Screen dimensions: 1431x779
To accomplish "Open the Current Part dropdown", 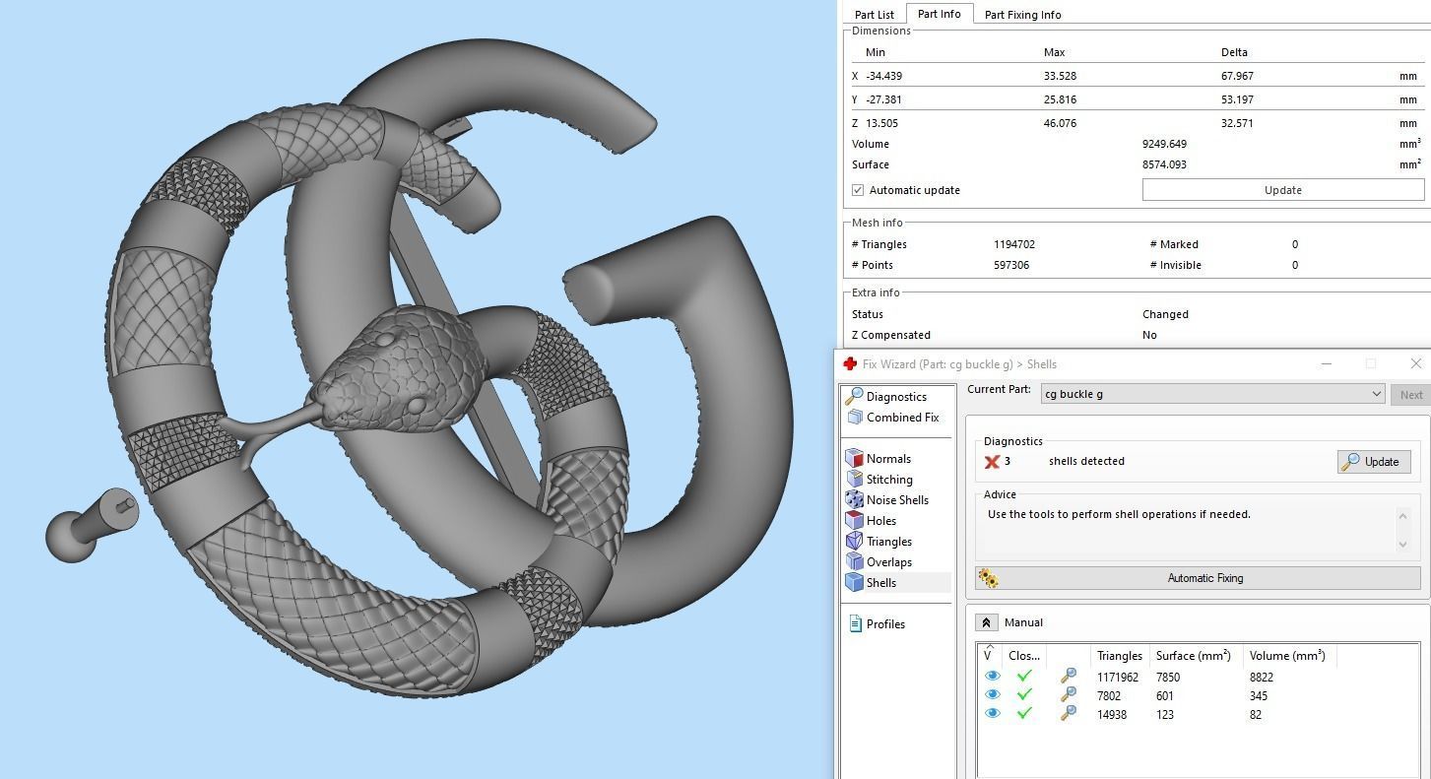I will (1212, 394).
